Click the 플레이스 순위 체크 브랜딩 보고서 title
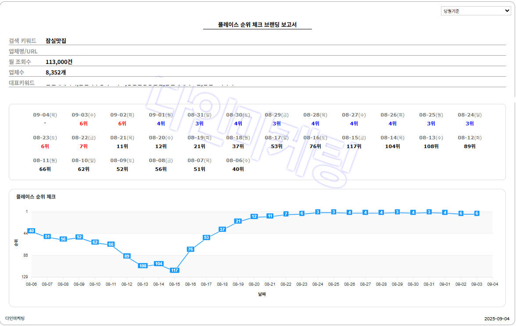This screenshot has height=326, width=516. point(257,25)
